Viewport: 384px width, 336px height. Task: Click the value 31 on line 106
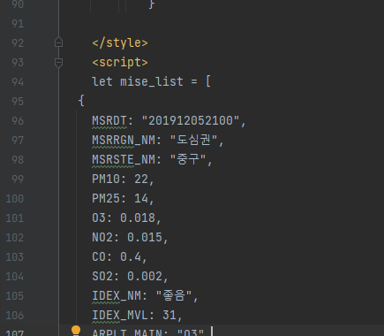(169, 316)
